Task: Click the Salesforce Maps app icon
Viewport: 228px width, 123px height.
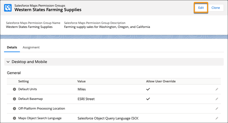Action: tap(8, 8)
